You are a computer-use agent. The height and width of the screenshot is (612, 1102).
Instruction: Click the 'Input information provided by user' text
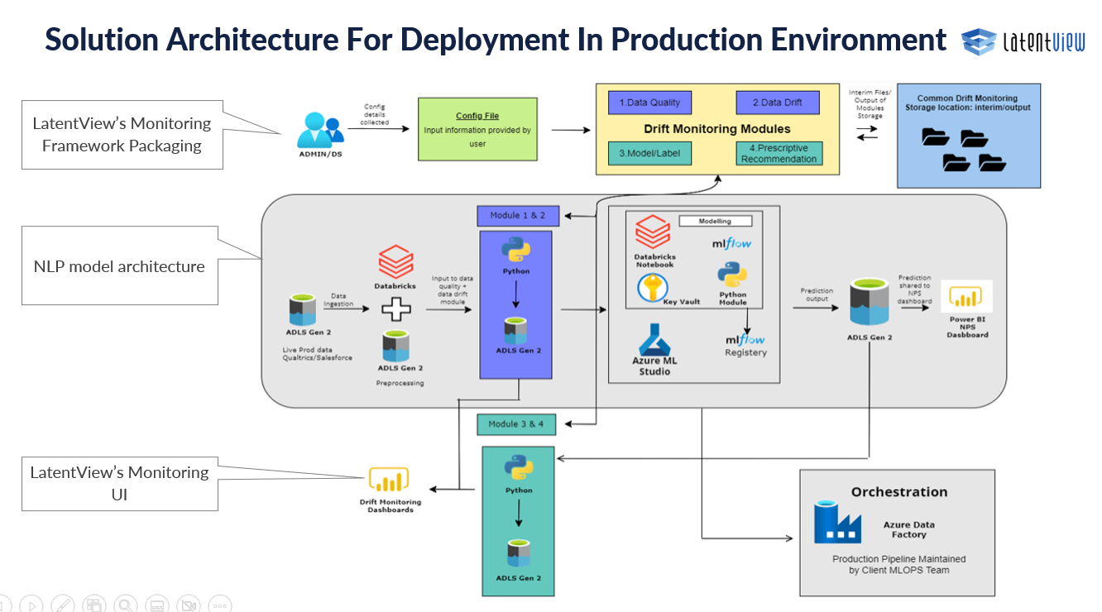pyautogui.click(x=477, y=136)
